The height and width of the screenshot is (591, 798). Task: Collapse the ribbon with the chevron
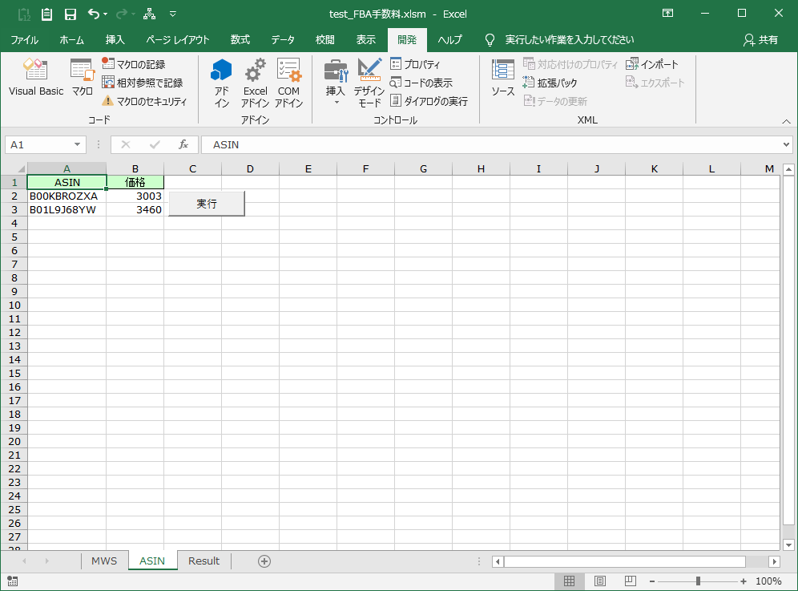786,121
